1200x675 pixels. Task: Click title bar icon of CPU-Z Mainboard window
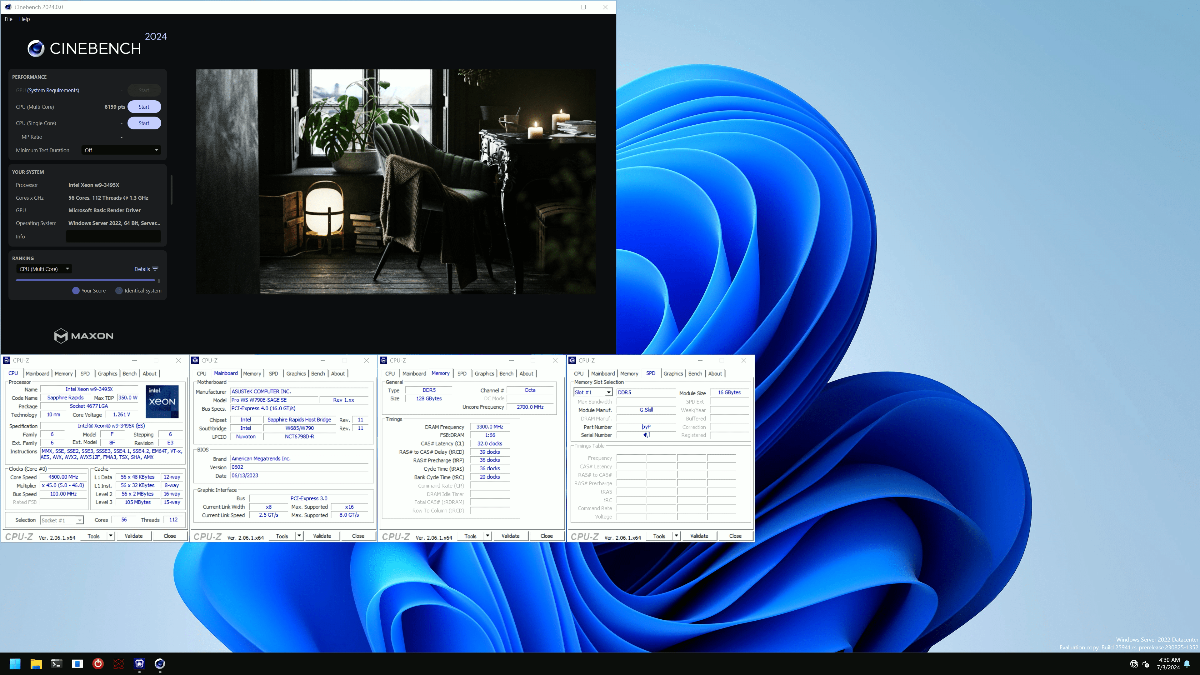point(195,360)
